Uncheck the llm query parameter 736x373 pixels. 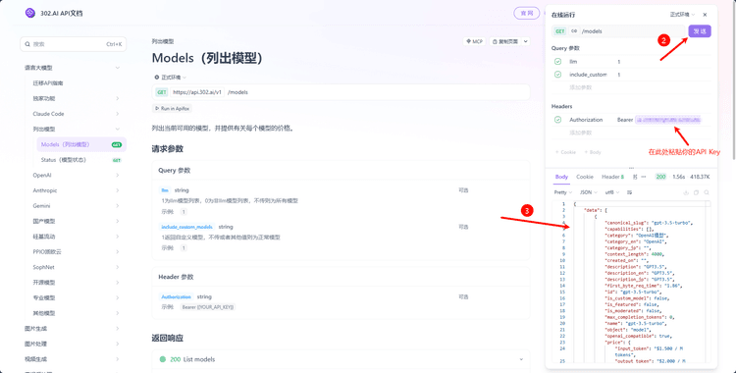tap(557, 62)
